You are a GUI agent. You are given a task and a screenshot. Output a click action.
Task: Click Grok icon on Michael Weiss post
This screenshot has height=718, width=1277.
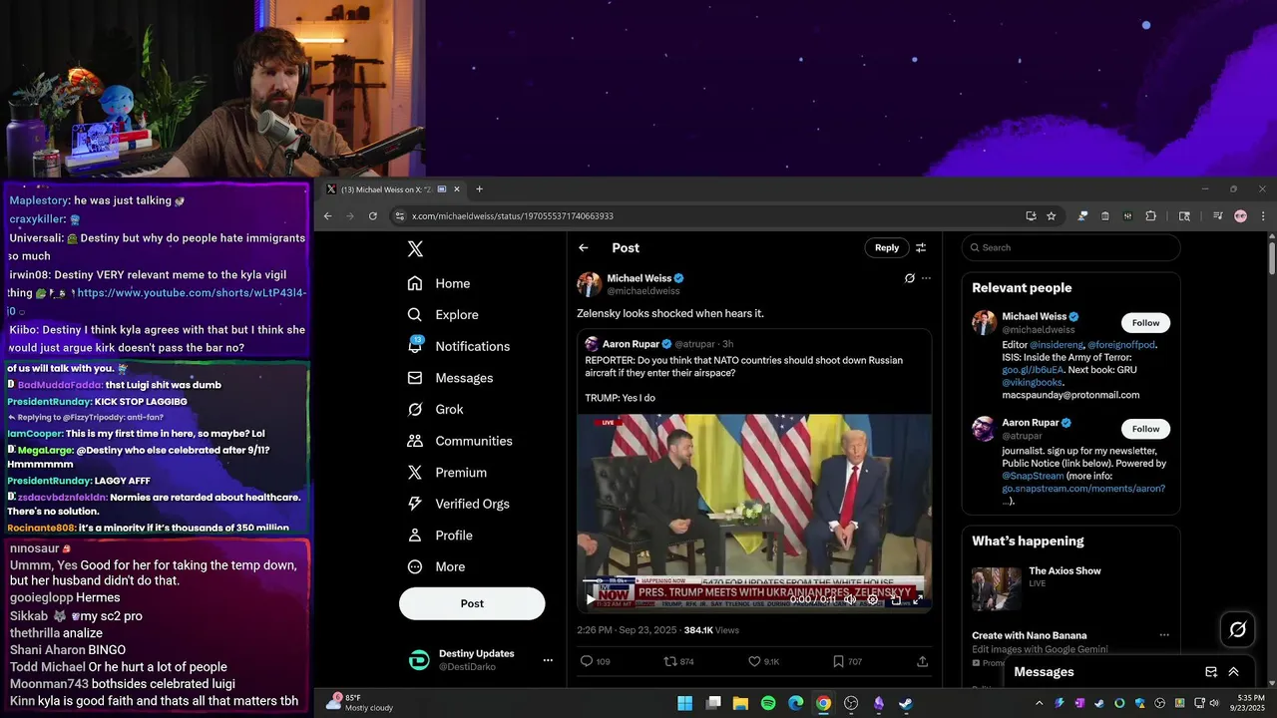click(909, 278)
